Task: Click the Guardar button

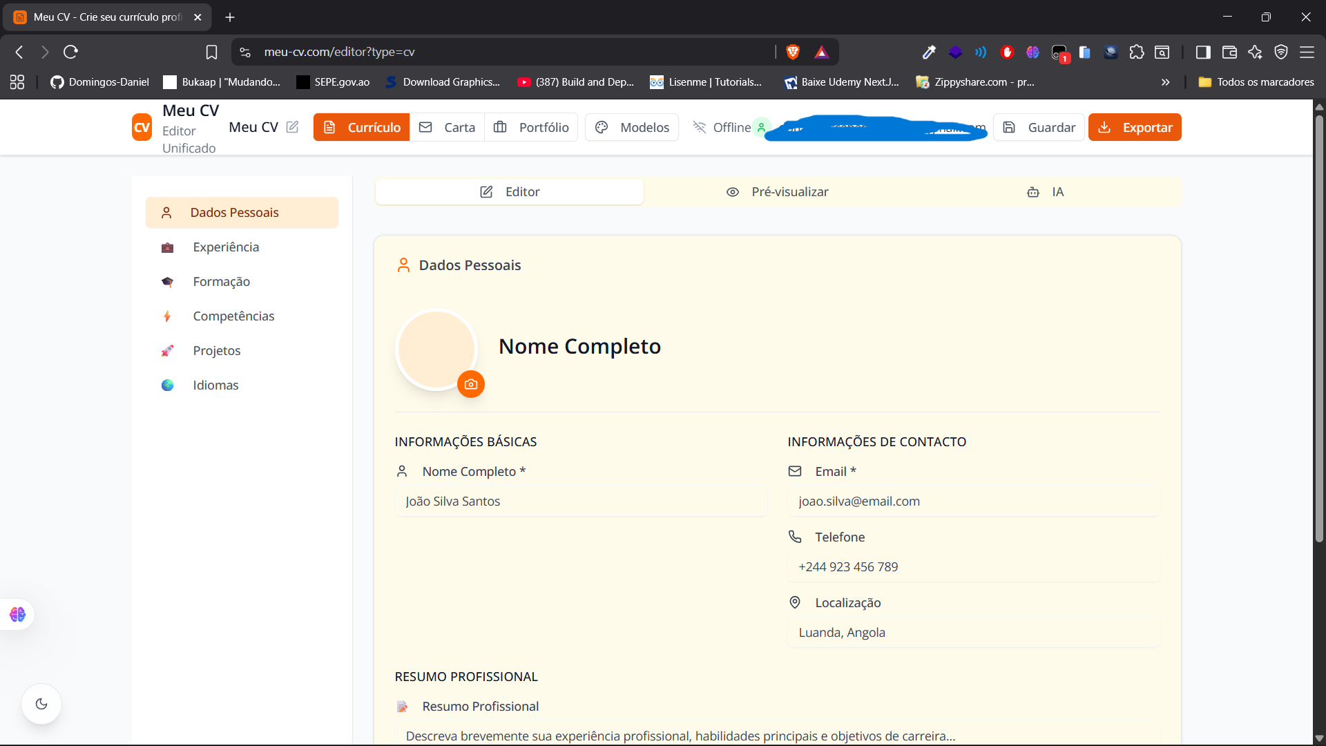Action: pyautogui.click(x=1039, y=127)
